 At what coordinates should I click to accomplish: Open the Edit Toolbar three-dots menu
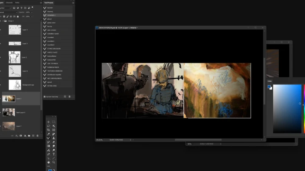[48, 166]
